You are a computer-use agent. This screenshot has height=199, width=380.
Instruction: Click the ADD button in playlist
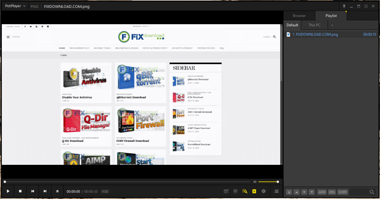point(322,192)
